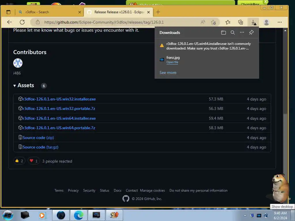Image resolution: width=295 pixels, height=221 pixels.
Task: Reload the page with refresh icon
Action: (x=22, y=22)
